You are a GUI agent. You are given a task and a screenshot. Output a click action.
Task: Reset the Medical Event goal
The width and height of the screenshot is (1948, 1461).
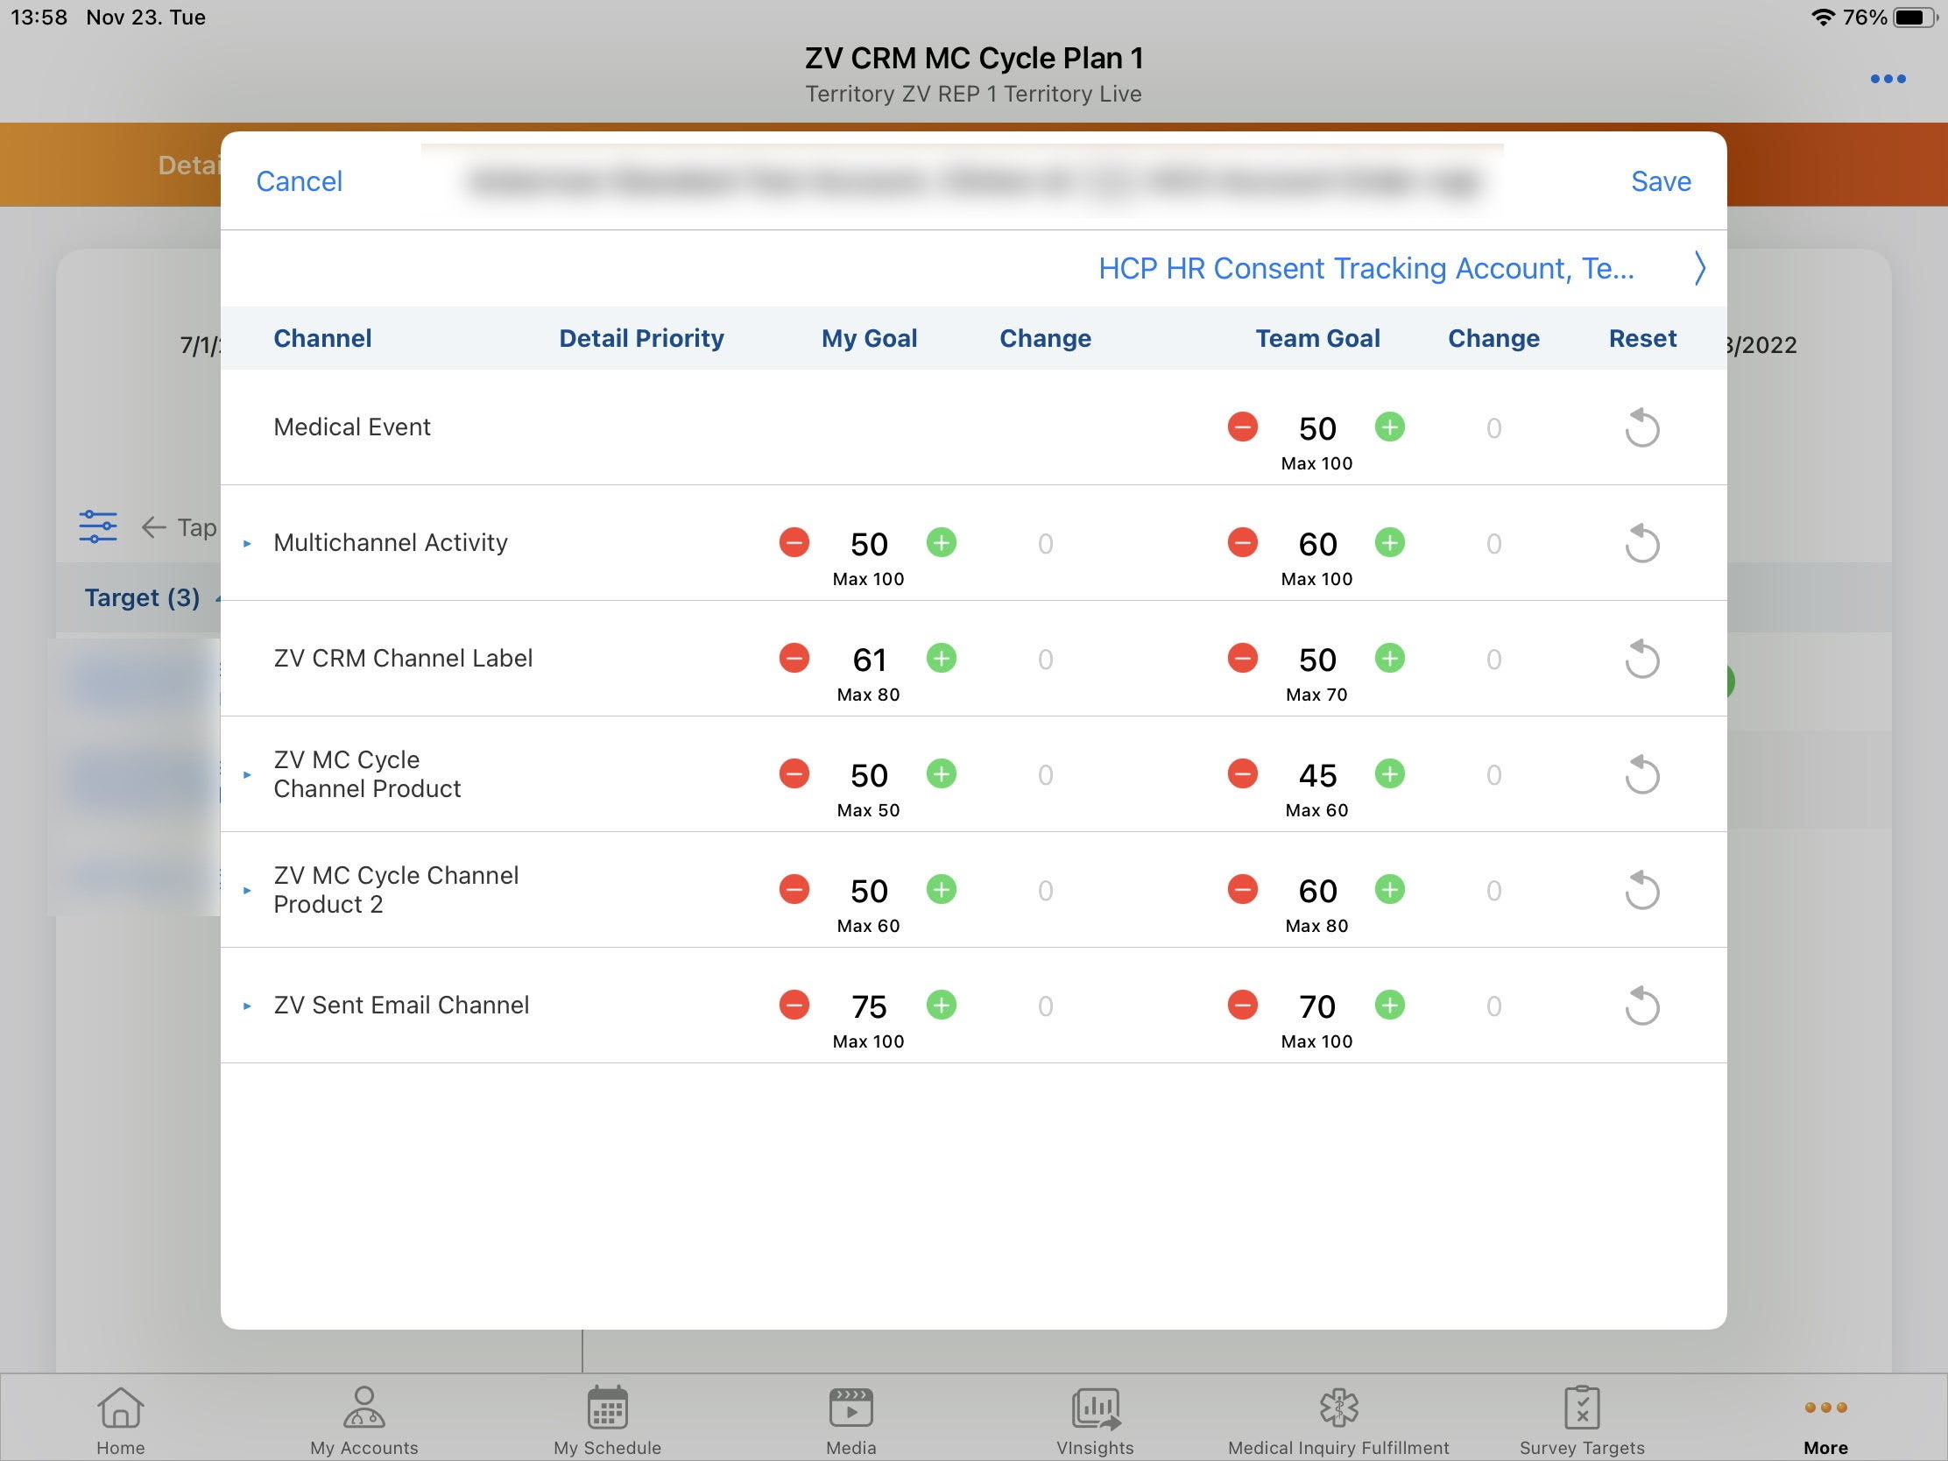coord(1641,428)
